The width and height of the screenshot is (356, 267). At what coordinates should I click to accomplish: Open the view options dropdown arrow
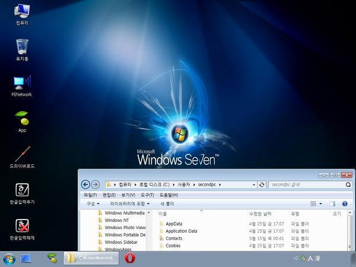point(320,204)
